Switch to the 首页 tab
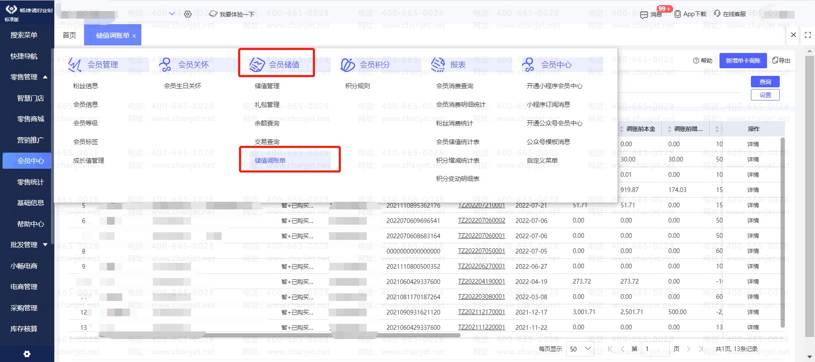This screenshot has height=362, width=815. (x=69, y=35)
